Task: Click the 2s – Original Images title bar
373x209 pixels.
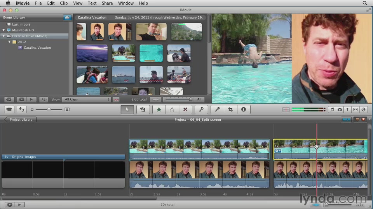Action: (x=63, y=157)
